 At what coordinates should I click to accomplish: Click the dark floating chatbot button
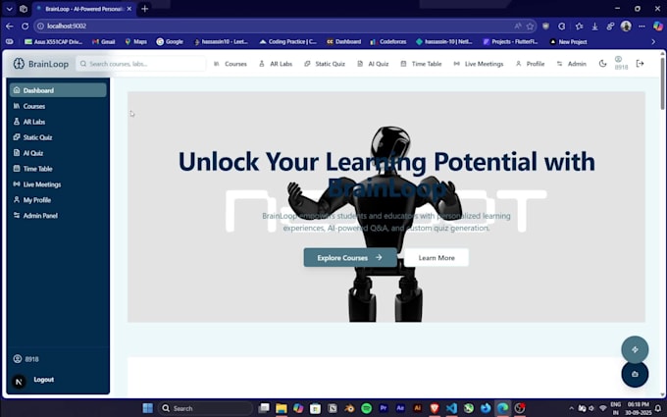pyautogui.click(x=635, y=374)
